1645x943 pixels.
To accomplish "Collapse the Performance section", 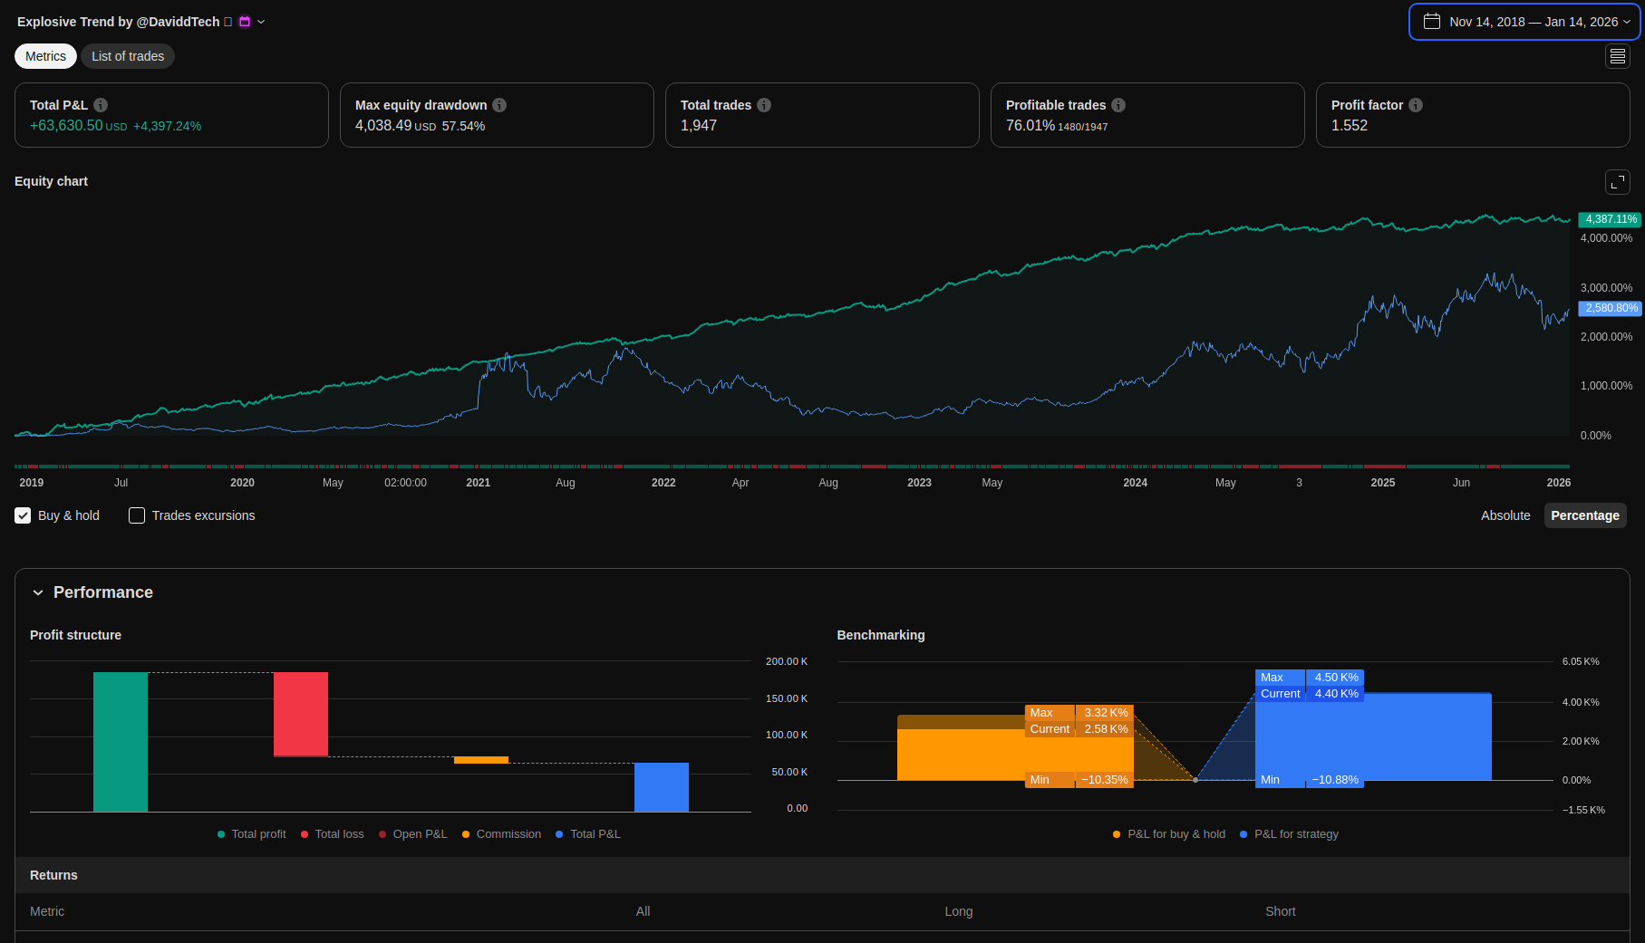I will point(38,592).
